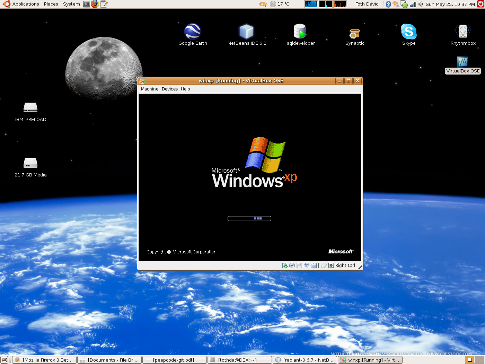Click inside the Windows XP guest display
Screen dimensions: 485x364
coord(250,177)
